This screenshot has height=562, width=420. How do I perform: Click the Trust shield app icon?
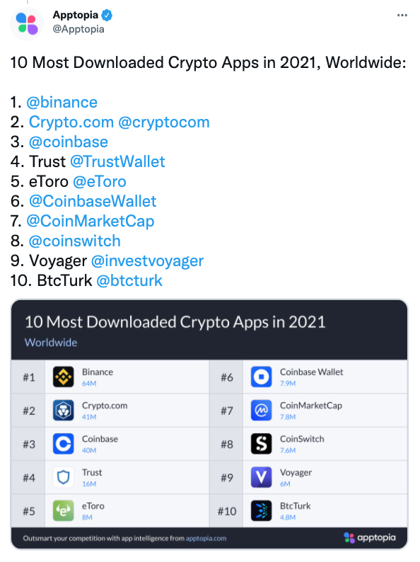click(64, 477)
